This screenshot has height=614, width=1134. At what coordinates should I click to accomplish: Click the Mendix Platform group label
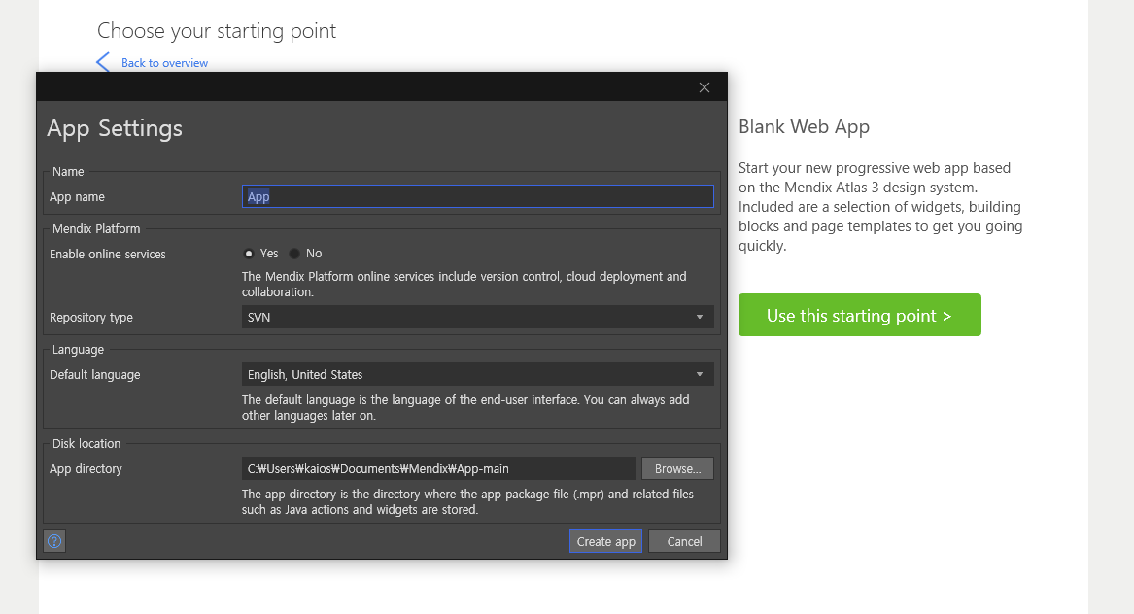[96, 228]
